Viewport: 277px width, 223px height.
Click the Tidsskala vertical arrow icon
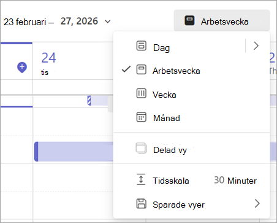141,179
